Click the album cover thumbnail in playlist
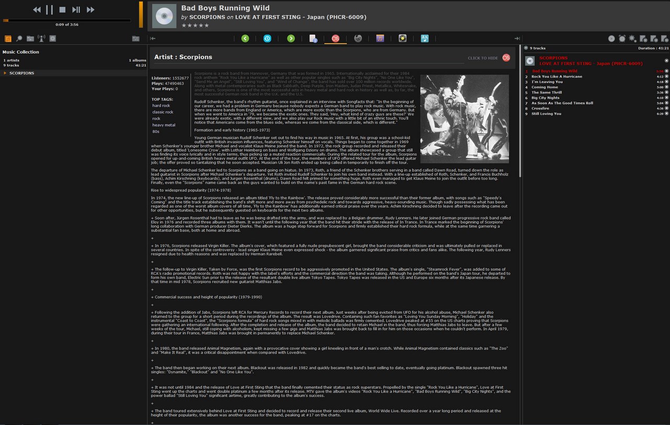670x425 pixels. (x=530, y=61)
